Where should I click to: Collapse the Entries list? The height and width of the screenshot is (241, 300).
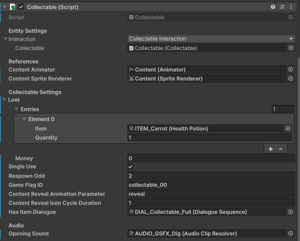17,109
